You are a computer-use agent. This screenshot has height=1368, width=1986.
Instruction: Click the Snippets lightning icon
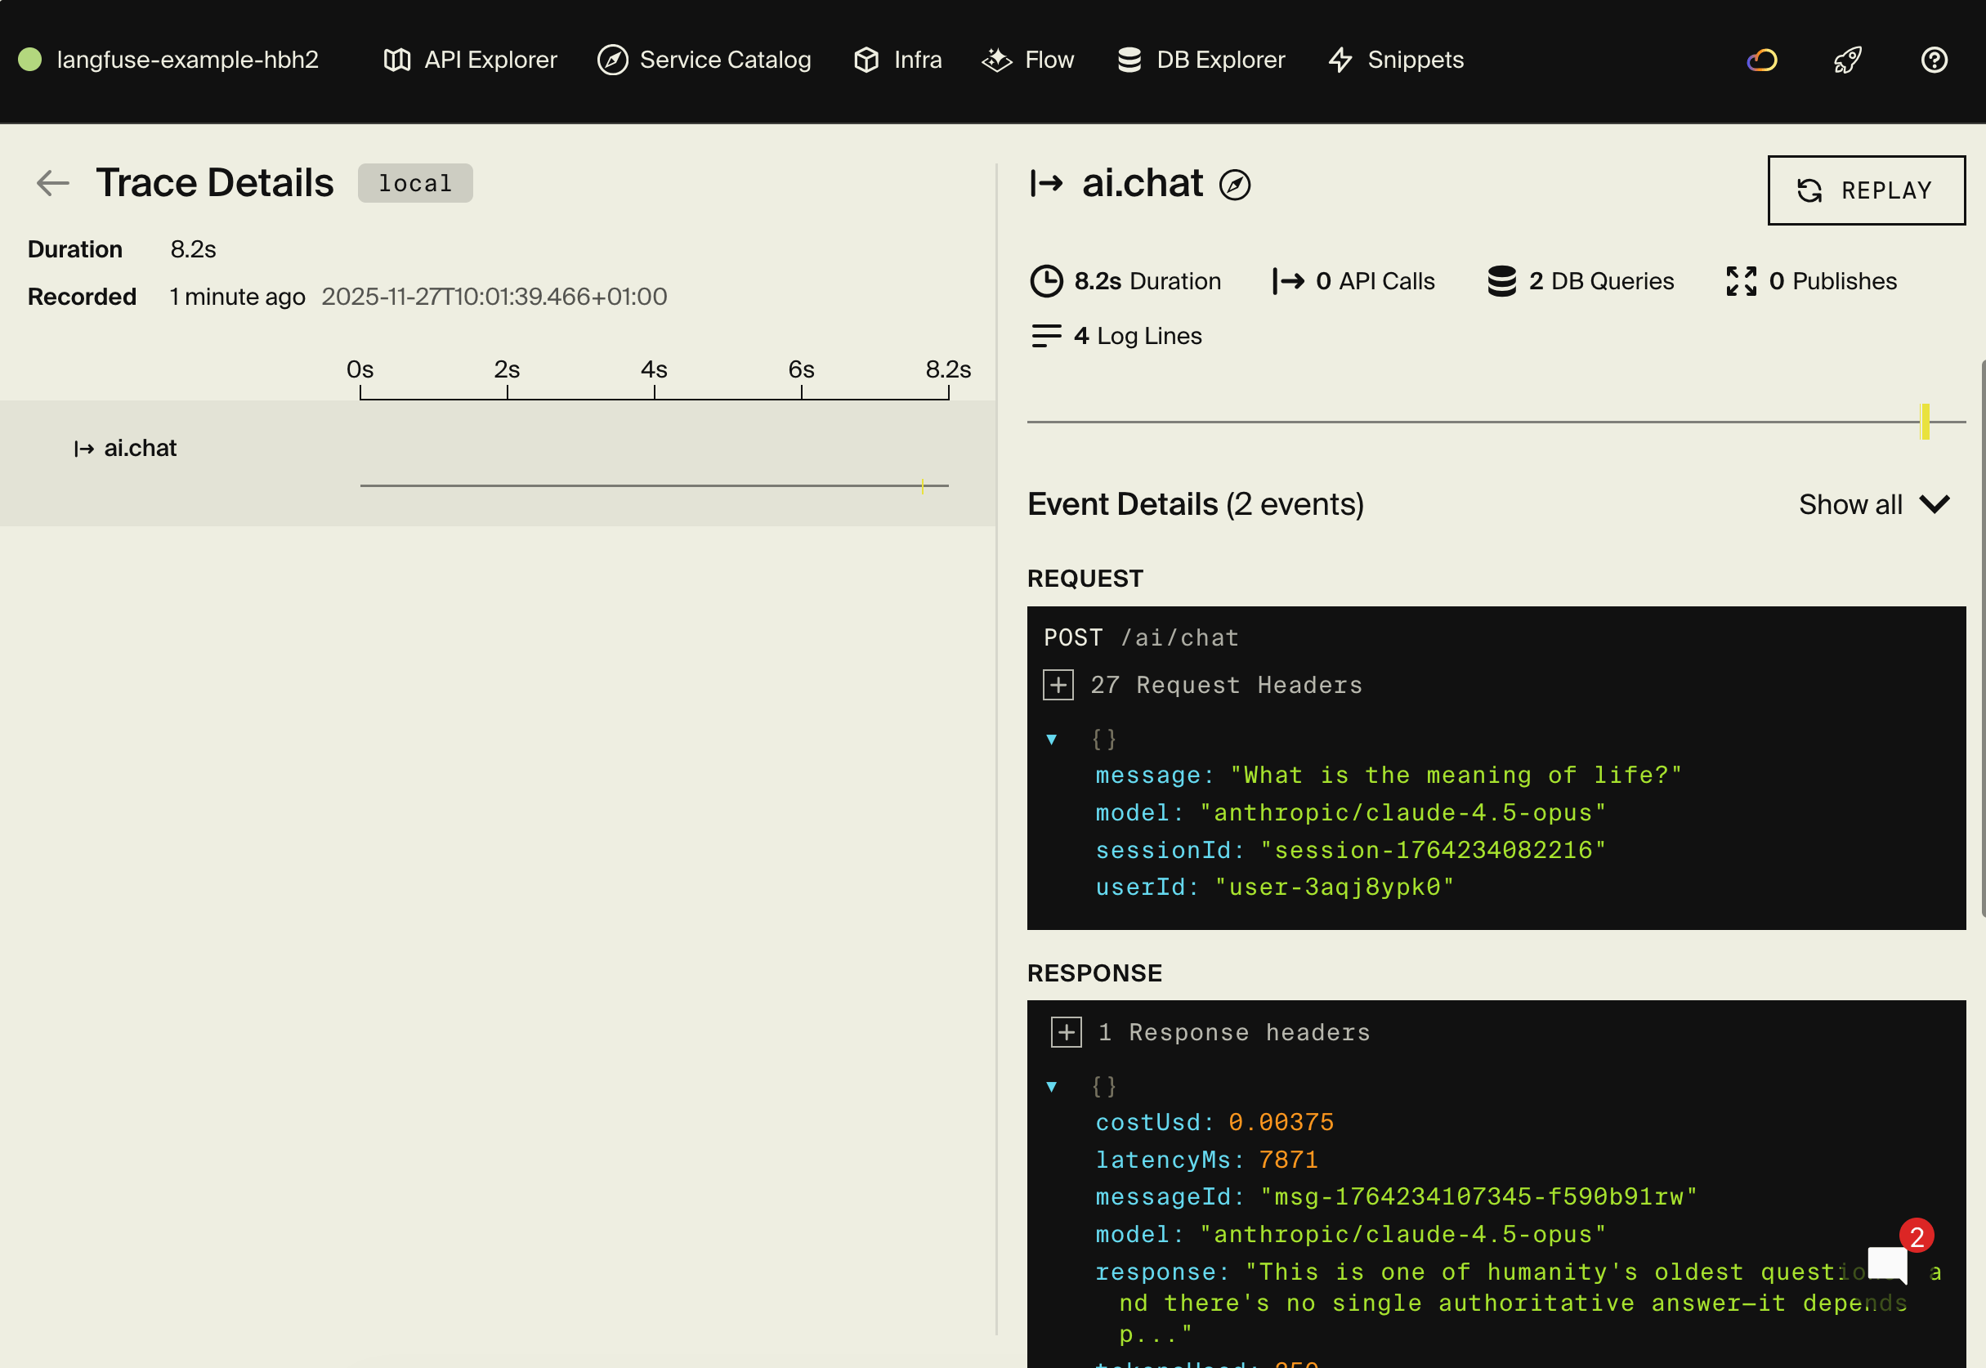point(1341,60)
